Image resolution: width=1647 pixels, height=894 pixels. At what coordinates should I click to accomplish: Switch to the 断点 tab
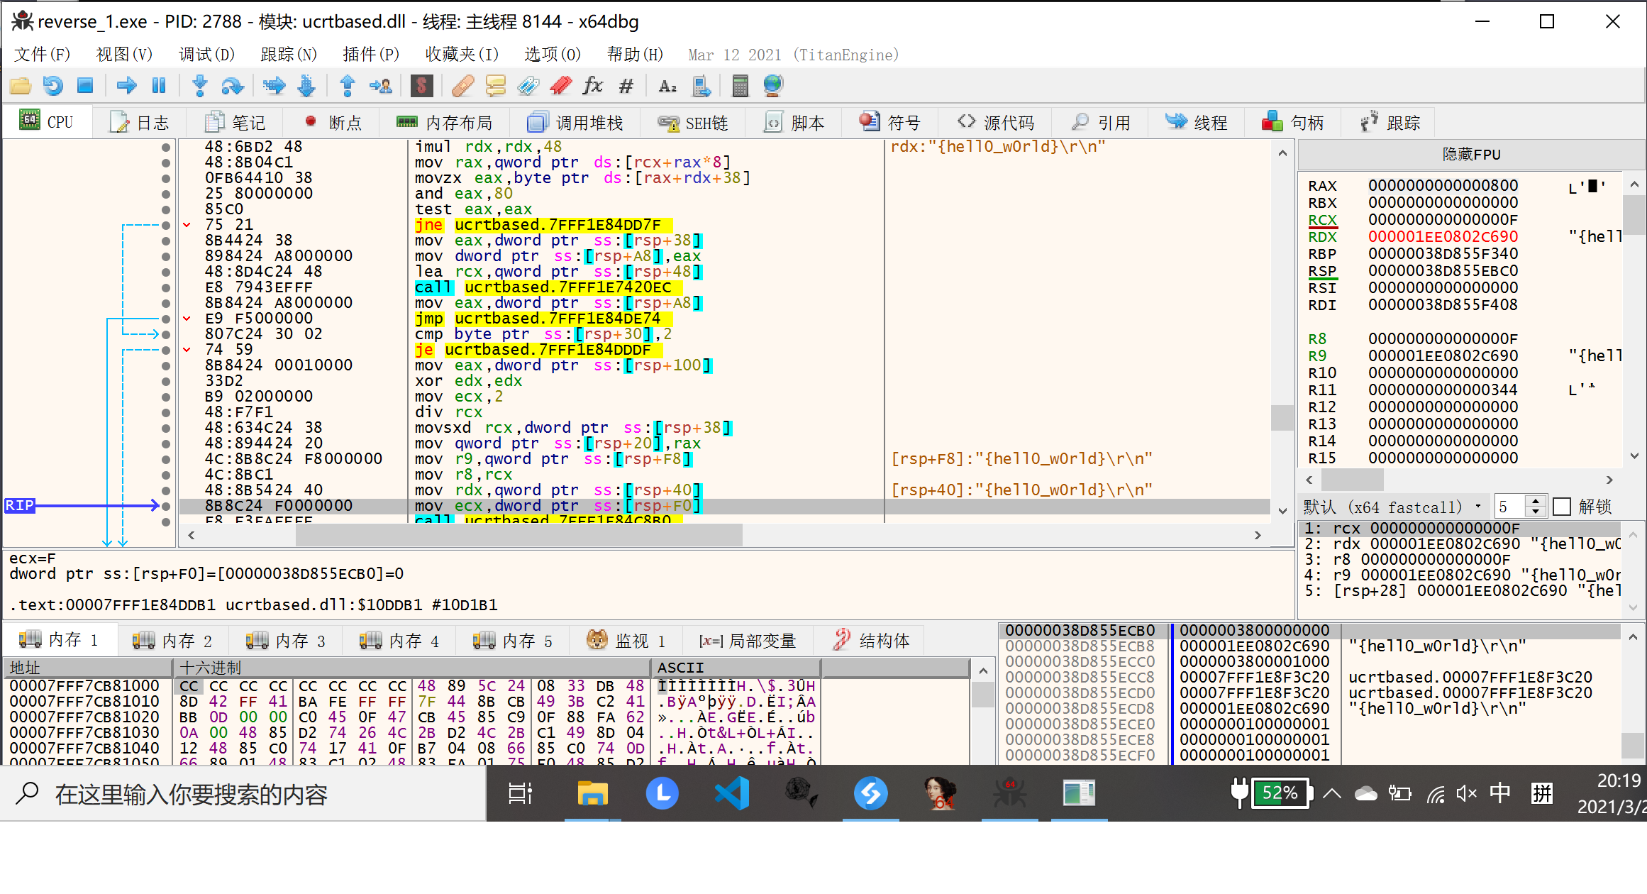point(333,123)
